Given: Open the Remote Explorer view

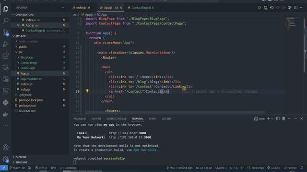Looking at the screenshot, I should click(x=5, y=67).
